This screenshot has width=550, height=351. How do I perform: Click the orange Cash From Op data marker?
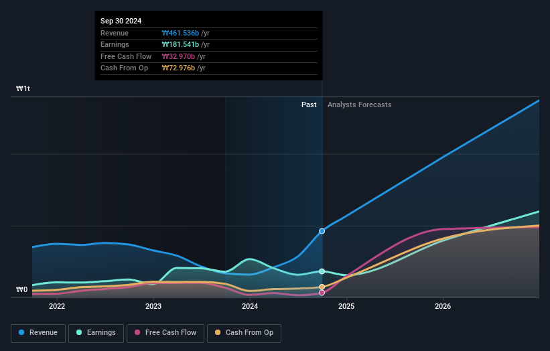coord(322,287)
